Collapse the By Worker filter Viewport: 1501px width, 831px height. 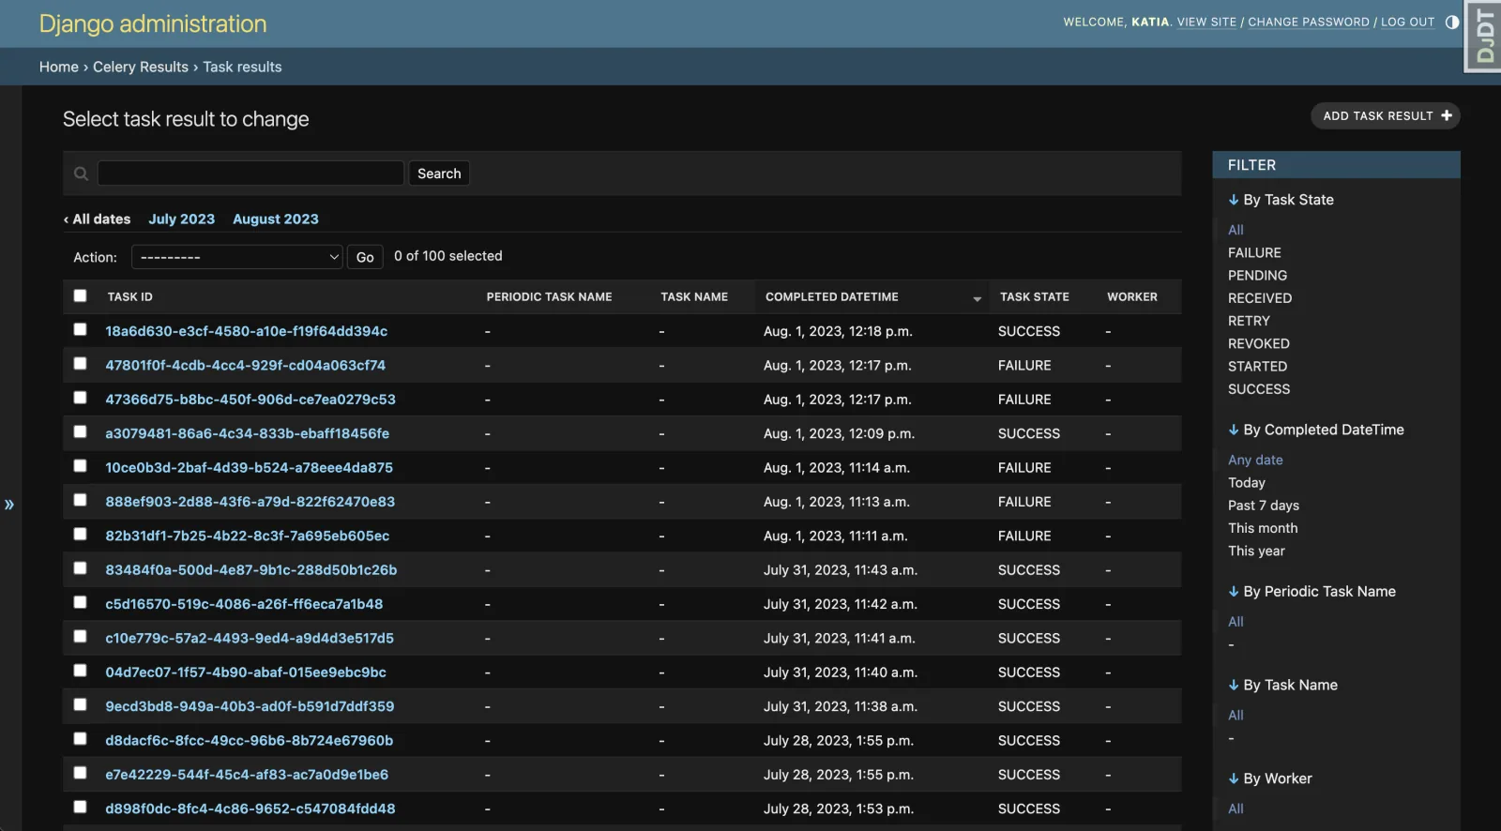coord(1270,778)
